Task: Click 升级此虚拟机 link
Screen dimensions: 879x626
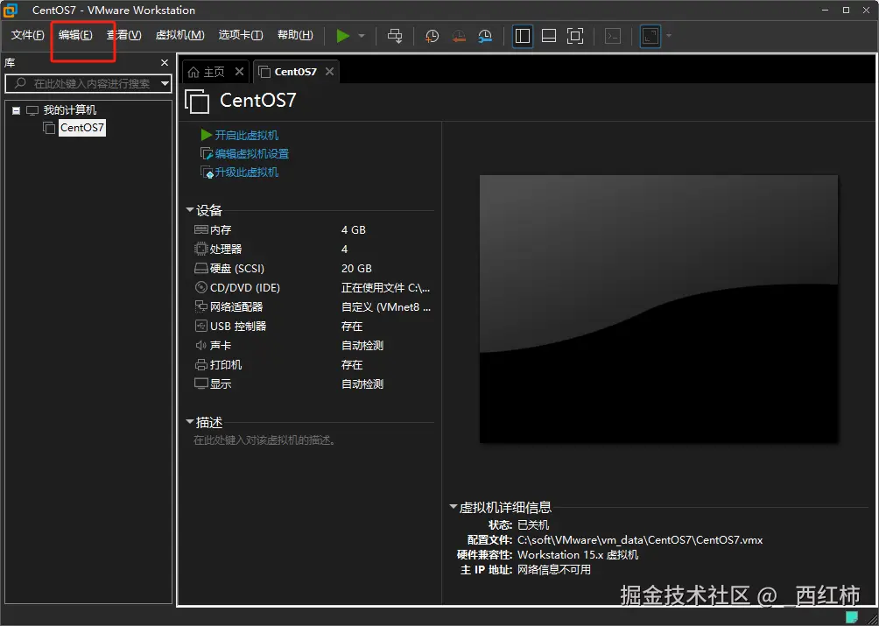Action: pyautogui.click(x=247, y=172)
